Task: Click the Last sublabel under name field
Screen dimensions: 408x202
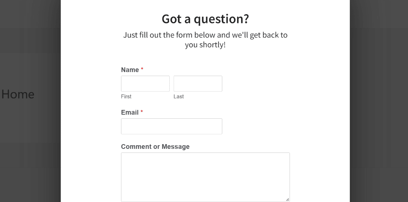Action: (178, 96)
